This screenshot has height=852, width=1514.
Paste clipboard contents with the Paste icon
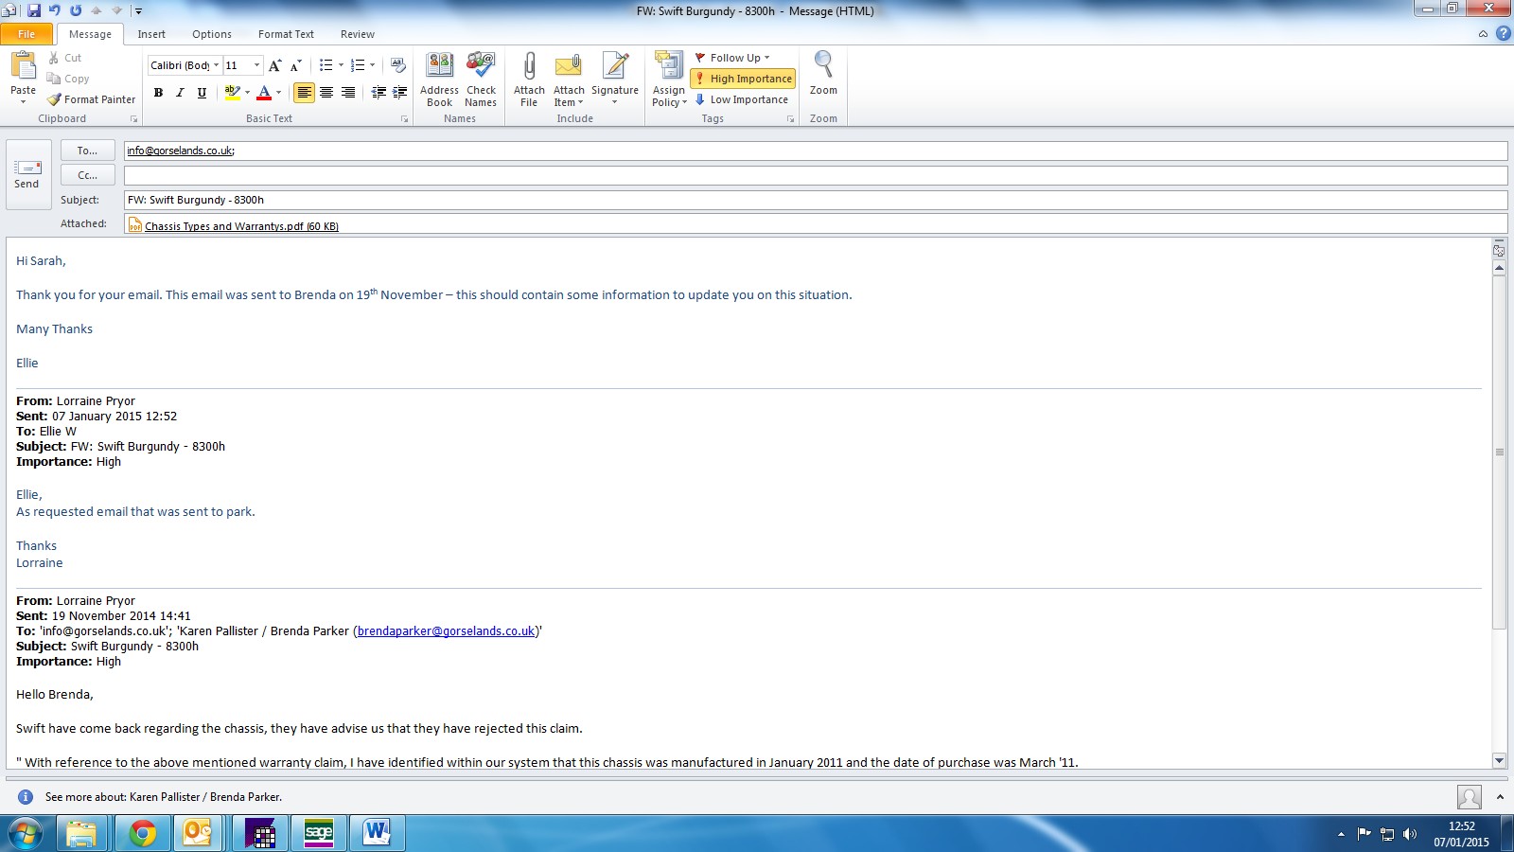(x=23, y=65)
